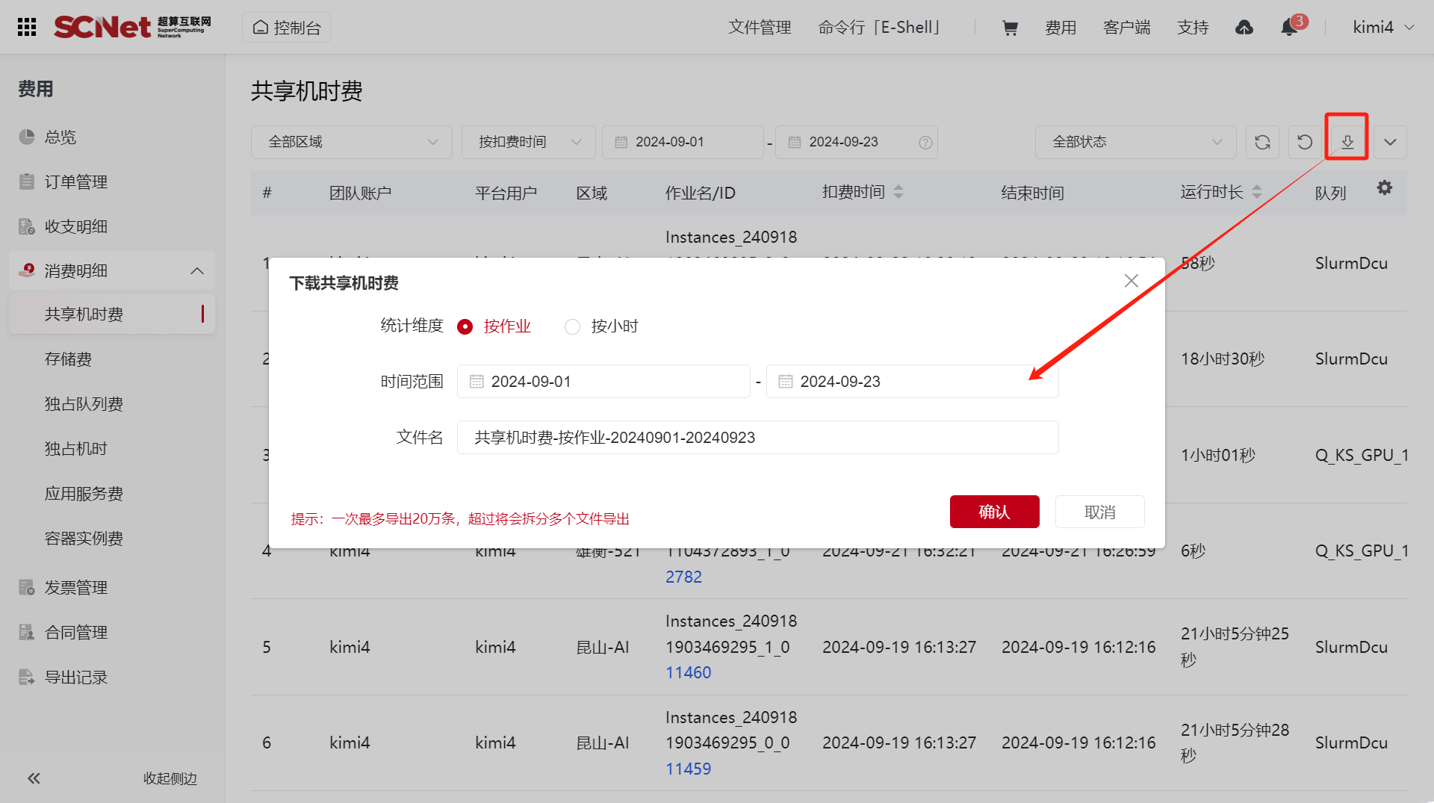1434x803 pixels.
Task: Sort by 扣费时间 column
Action: tap(898, 192)
